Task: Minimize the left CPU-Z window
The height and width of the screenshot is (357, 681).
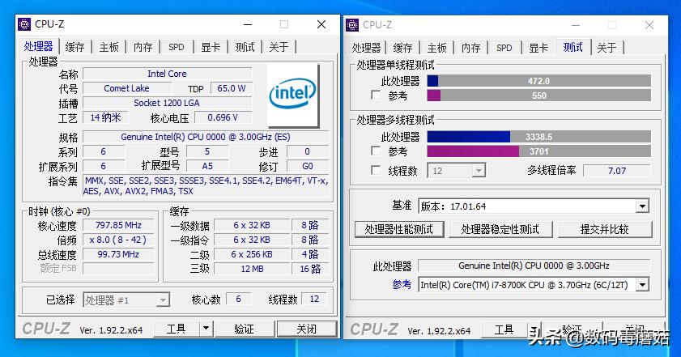Action: click(x=248, y=25)
